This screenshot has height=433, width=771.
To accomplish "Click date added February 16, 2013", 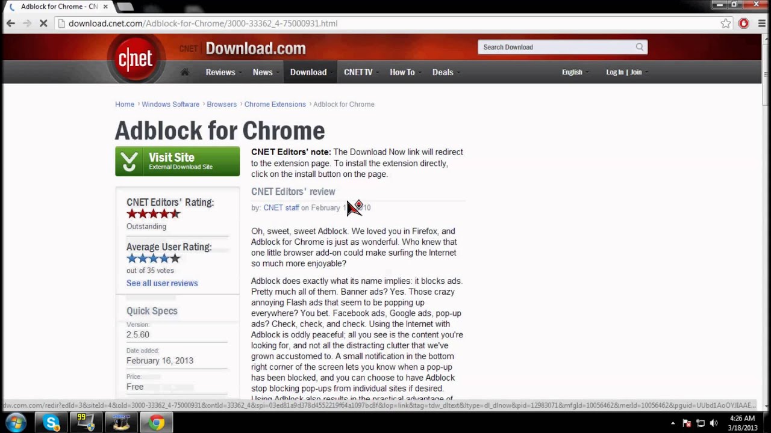I will pyautogui.click(x=160, y=361).
